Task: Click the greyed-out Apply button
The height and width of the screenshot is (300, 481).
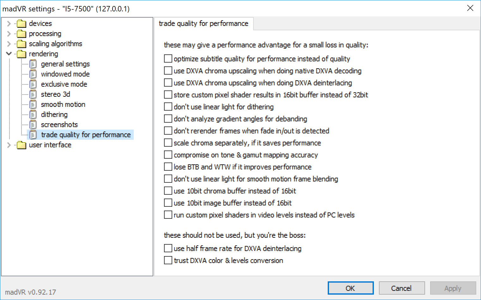Action: click(x=453, y=288)
